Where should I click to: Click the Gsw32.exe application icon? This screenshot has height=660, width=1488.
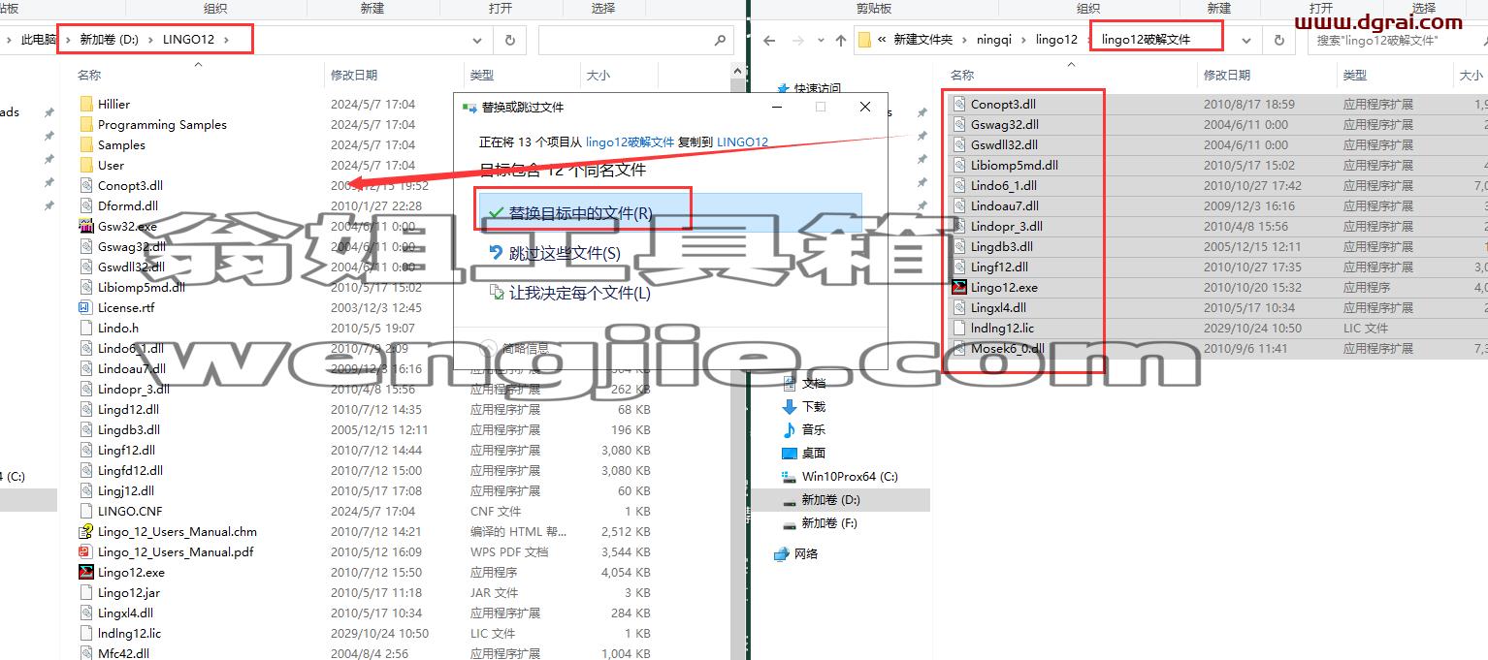coord(86,226)
